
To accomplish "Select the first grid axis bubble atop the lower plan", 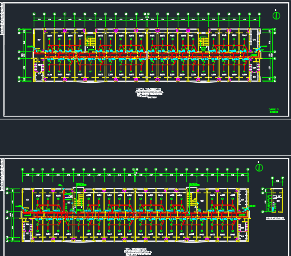I will click(x=22, y=169).
